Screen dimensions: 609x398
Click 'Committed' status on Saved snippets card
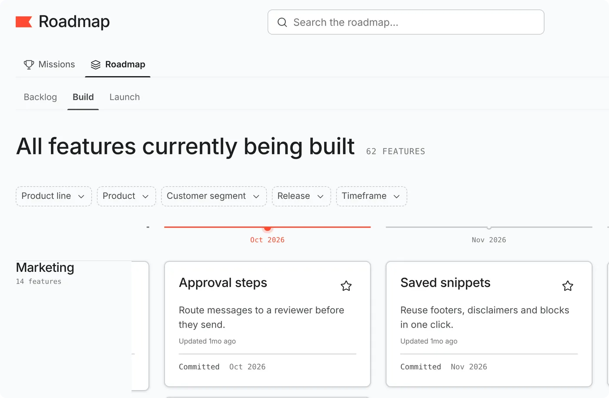tap(421, 367)
